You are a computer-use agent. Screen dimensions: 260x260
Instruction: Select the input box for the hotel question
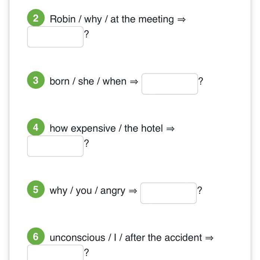(55, 146)
